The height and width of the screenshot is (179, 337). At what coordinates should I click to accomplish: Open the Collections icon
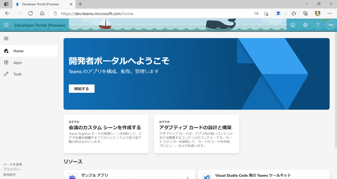point(306,13)
